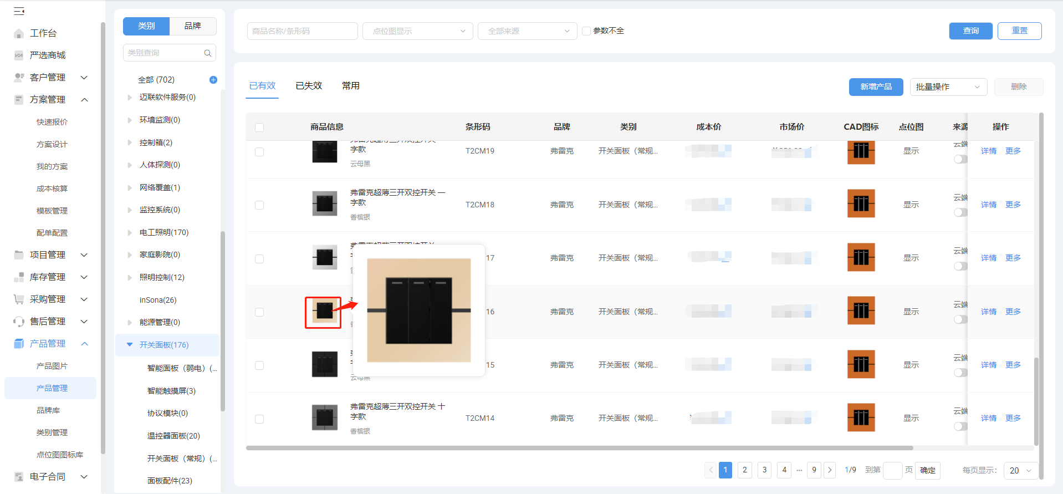Click 新增产品 button
1063x494 pixels.
coord(876,87)
